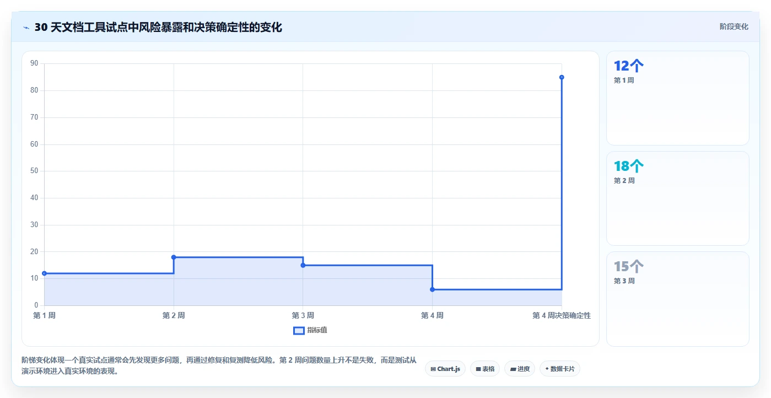Click the y-axis value 50

tap(34, 171)
